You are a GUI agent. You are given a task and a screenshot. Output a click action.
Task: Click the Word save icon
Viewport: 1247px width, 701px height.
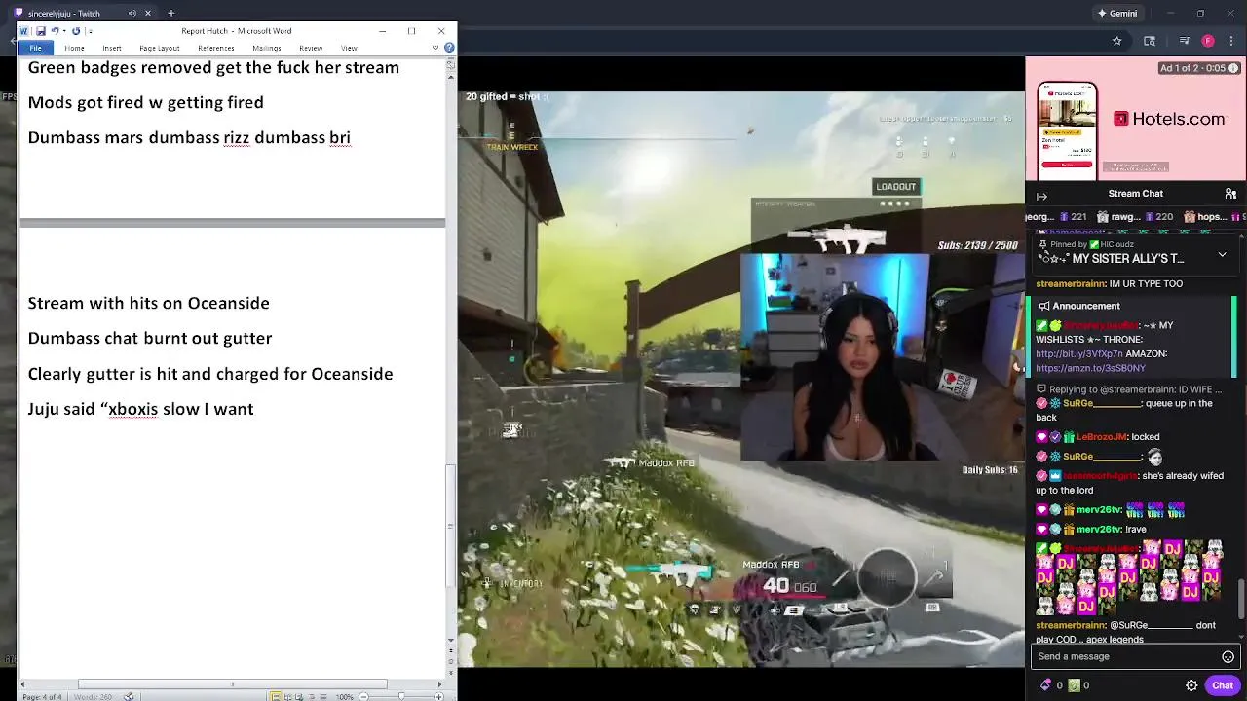[x=41, y=31]
